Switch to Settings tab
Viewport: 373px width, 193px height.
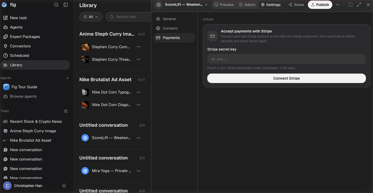point(271,5)
